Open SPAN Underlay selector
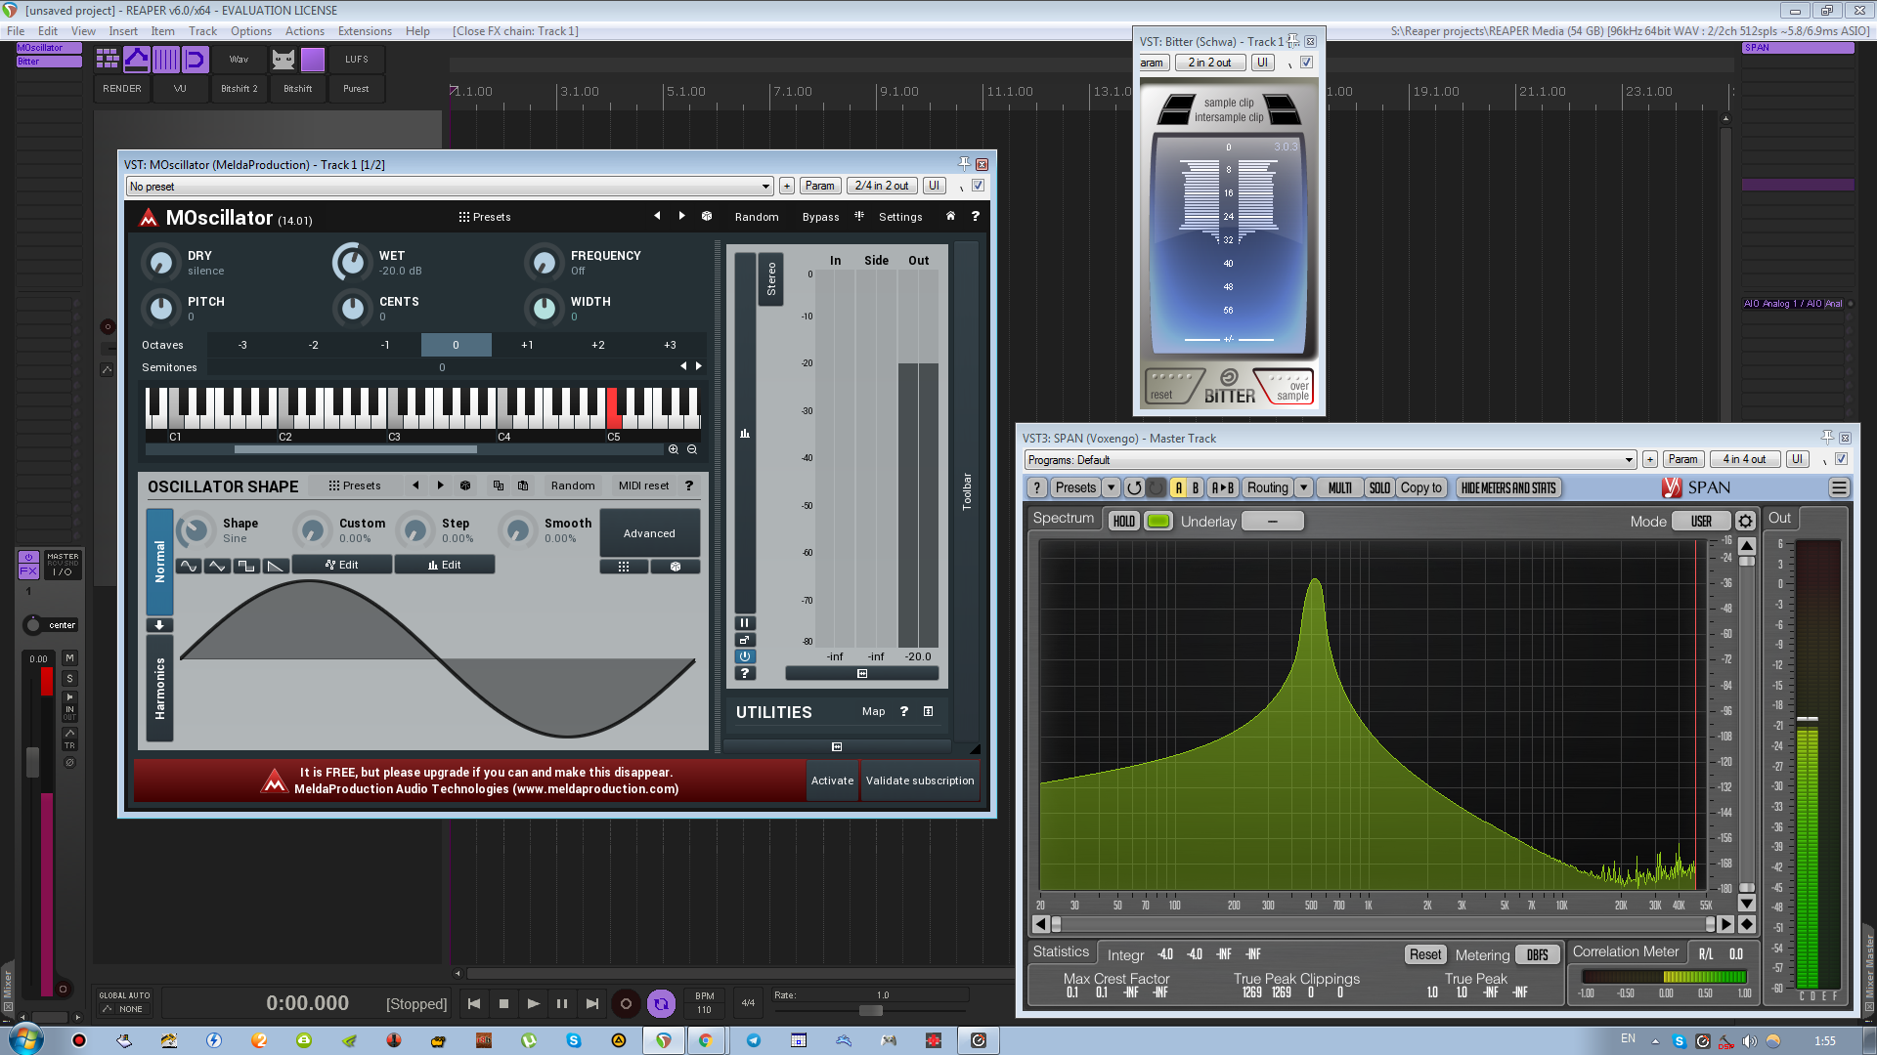Screen dimensions: 1877x1055 1272,521
